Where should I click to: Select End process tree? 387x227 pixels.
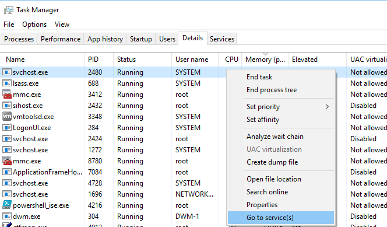tap(281, 90)
